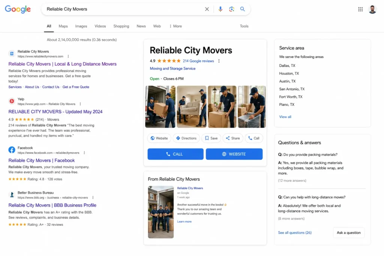Switch to the Shopping tab
This screenshot has height=256, width=384.
(121, 26)
